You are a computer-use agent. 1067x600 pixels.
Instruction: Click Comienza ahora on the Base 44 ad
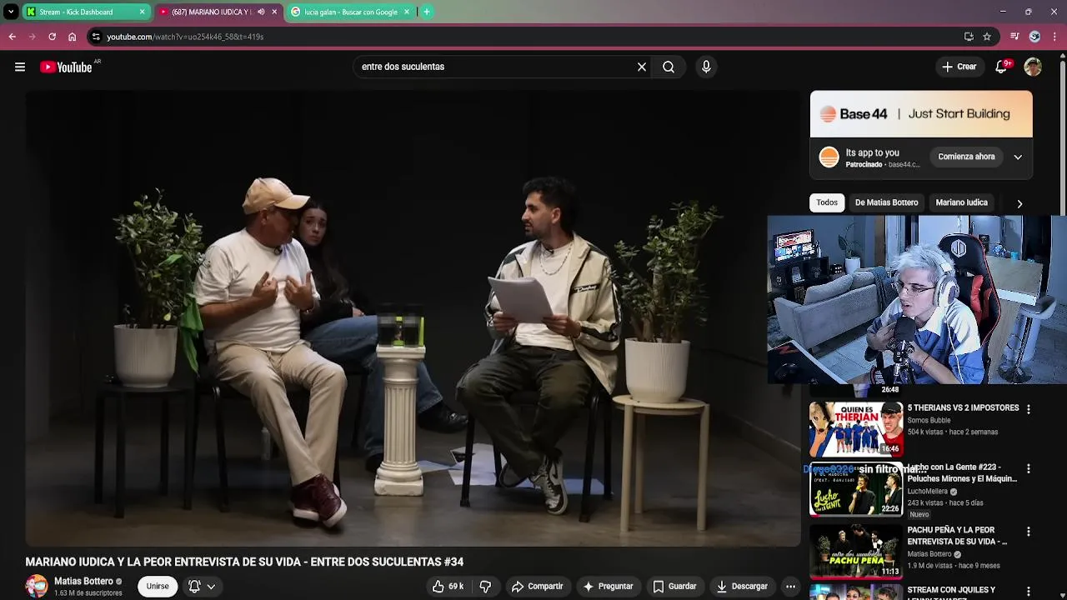point(966,157)
